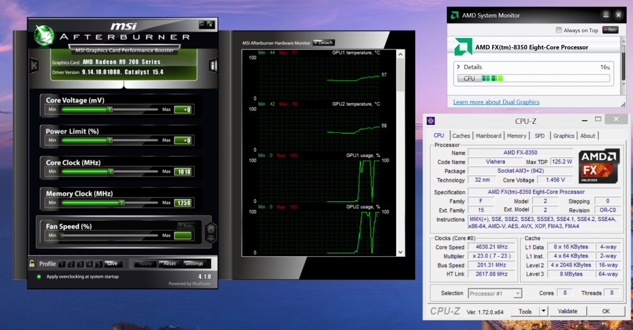Enable the Always on Top checkbox
The height and width of the screenshot is (330, 633).
point(559,30)
